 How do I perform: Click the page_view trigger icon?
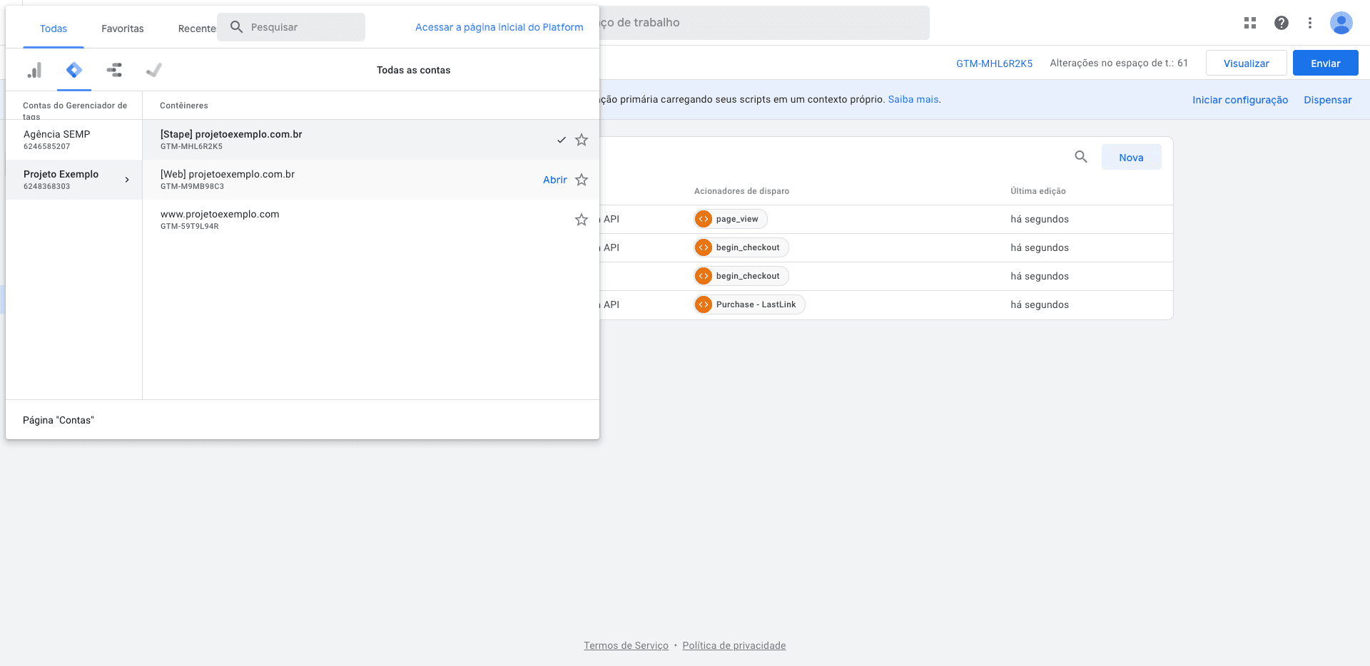point(704,219)
